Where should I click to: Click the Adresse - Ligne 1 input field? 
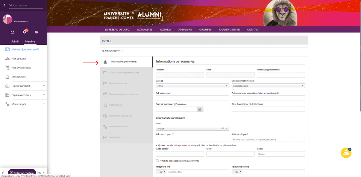point(192,139)
